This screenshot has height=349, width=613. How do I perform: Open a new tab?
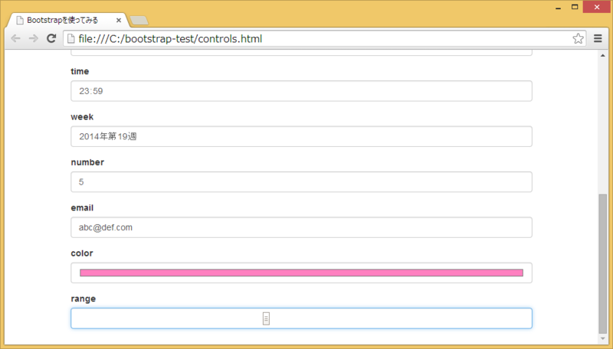(x=139, y=21)
